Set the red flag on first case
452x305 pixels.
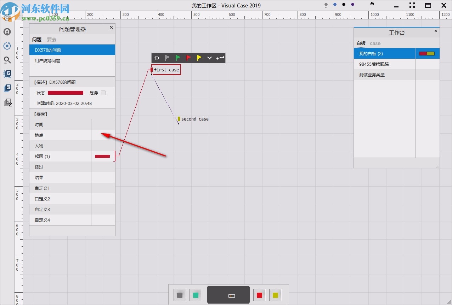(188, 58)
